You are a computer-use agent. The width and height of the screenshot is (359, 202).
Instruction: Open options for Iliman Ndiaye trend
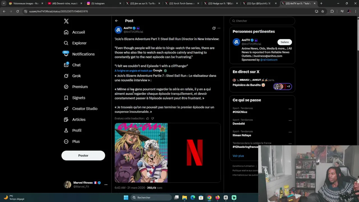pyautogui.click(x=290, y=132)
